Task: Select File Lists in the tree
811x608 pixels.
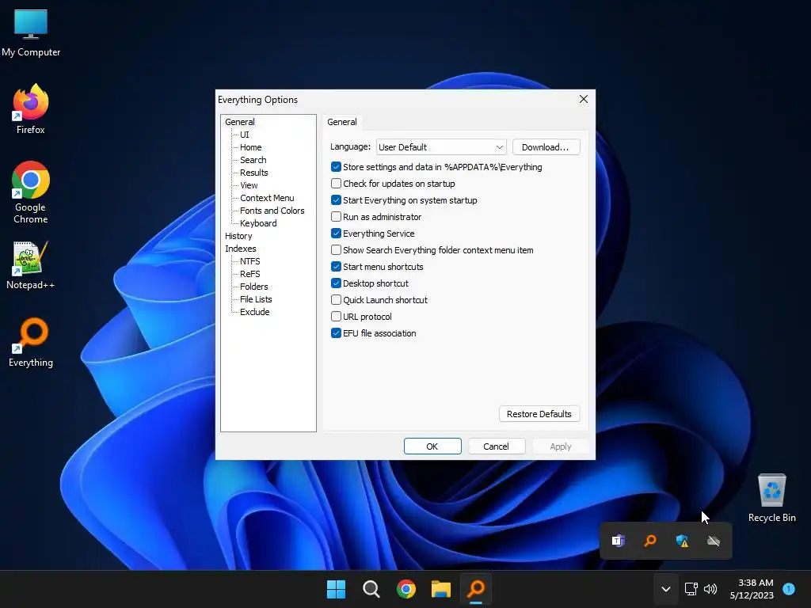Action: pos(256,299)
